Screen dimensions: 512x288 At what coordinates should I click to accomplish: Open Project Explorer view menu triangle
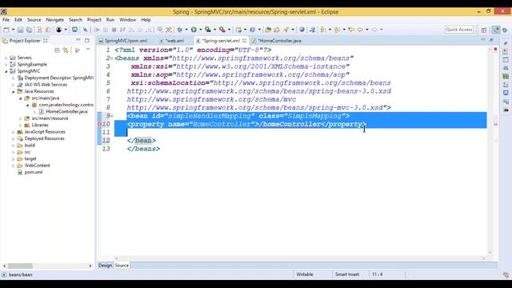[x=88, y=50]
